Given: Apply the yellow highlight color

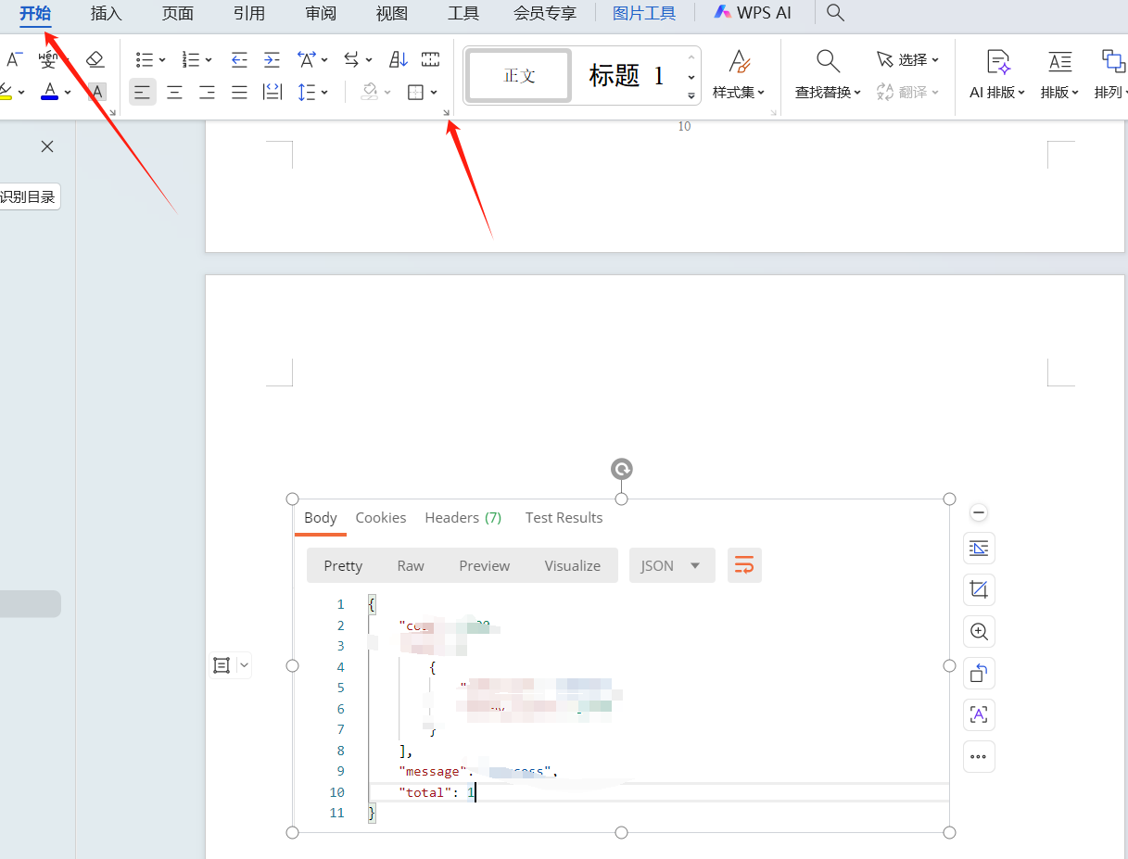Looking at the screenshot, I should tap(6, 92).
